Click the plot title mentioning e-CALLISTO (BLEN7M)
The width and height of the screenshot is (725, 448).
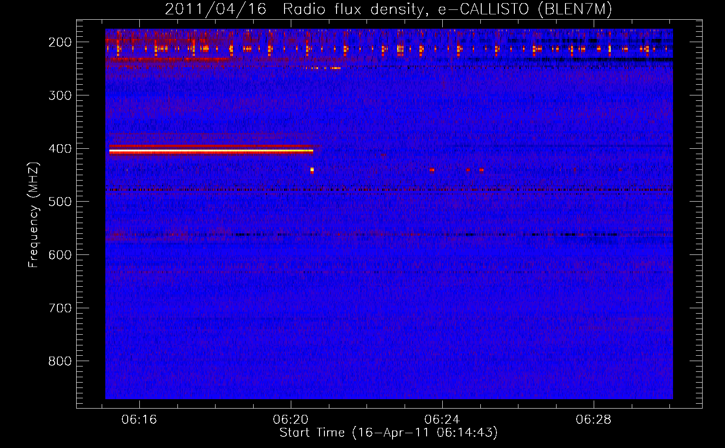[x=388, y=9]
